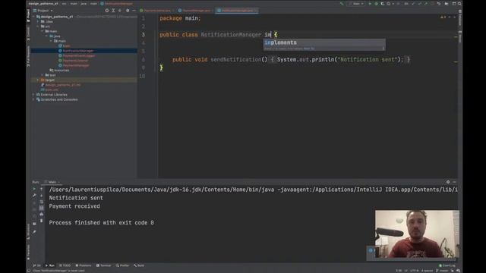Toggle the Pull Requests side stripe
Viewport: 486px width, 273px height.
coord(28,56)
